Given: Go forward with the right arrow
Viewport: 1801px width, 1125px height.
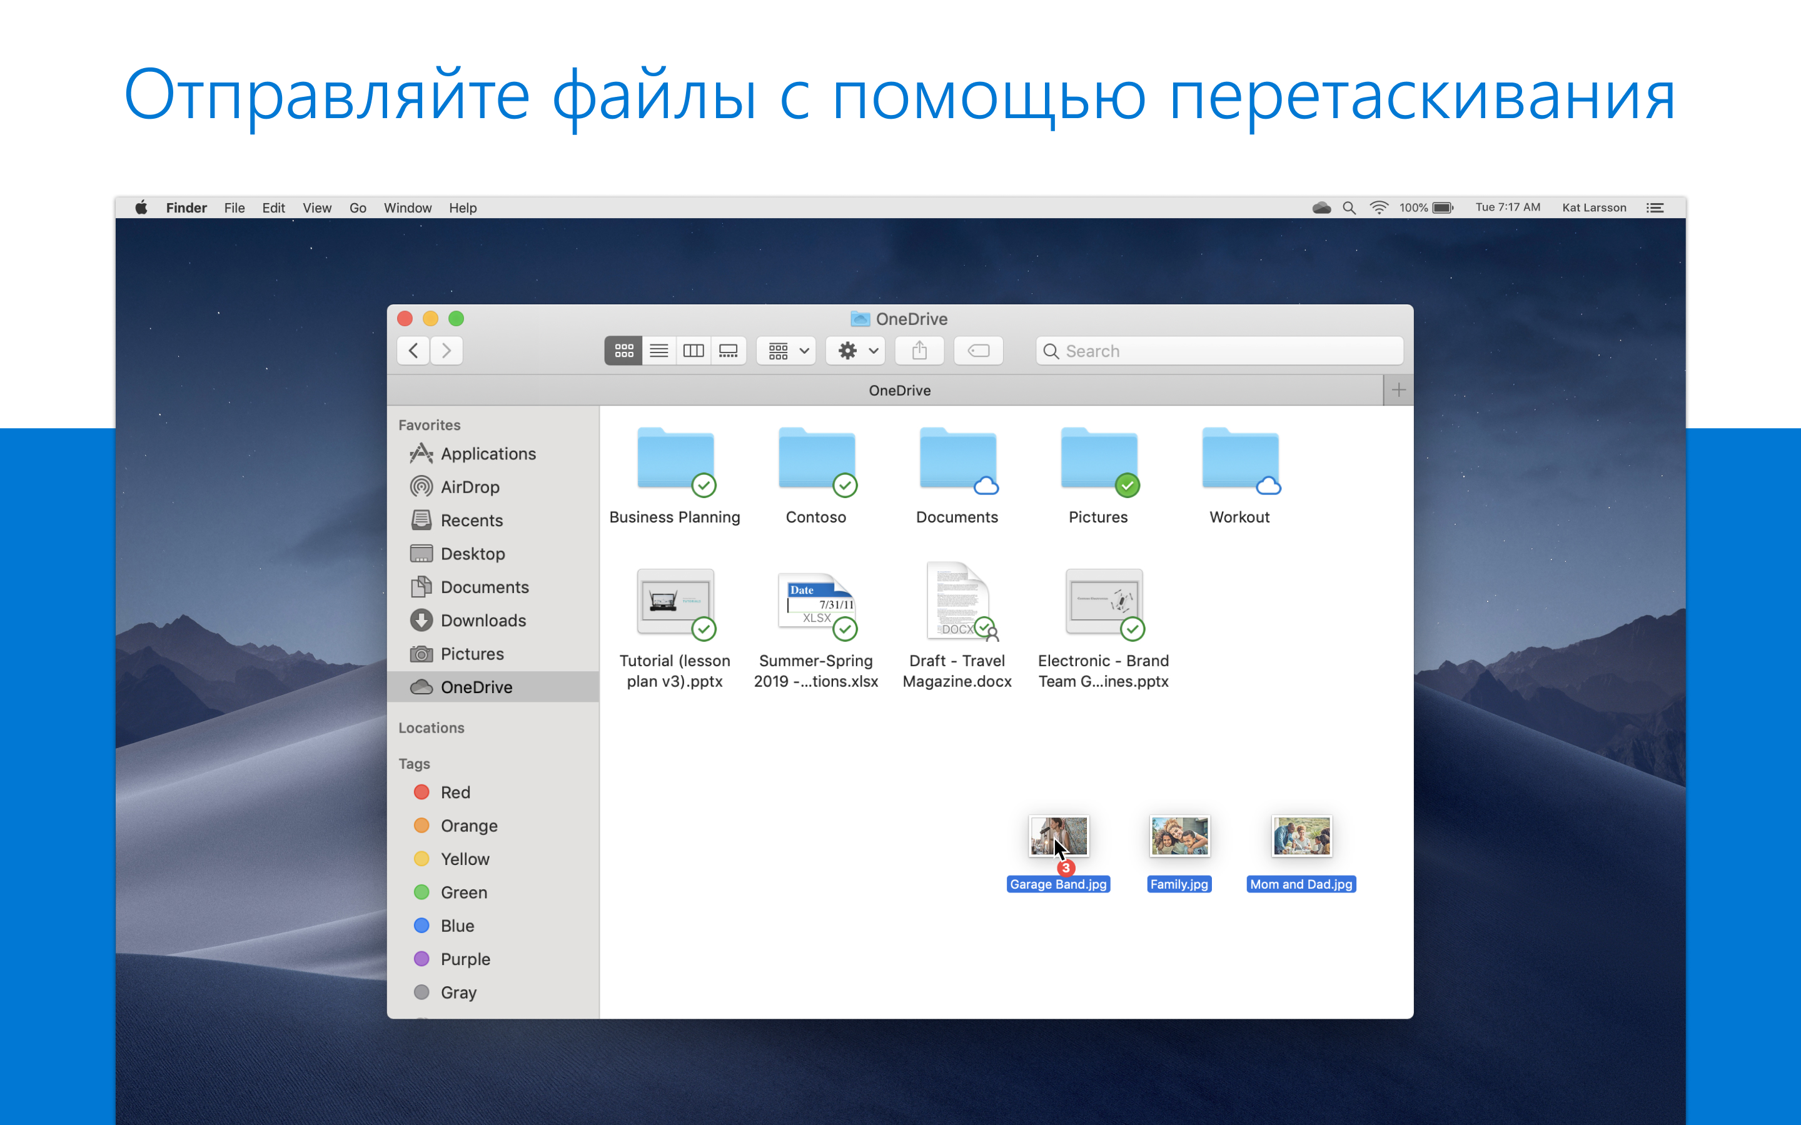Looking at the screenshot, I should click(446, 351).
